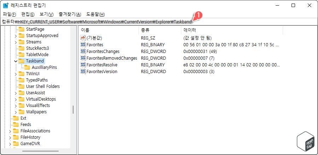Expand the Streams key
The width and height of the screenshot is (318, 155).
(x=16, y=42)
